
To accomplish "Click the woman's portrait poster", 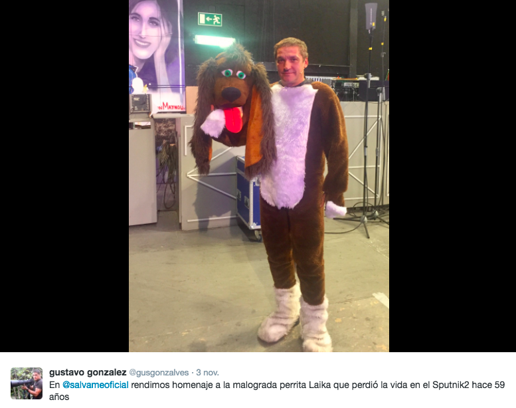I will [157, 56].
